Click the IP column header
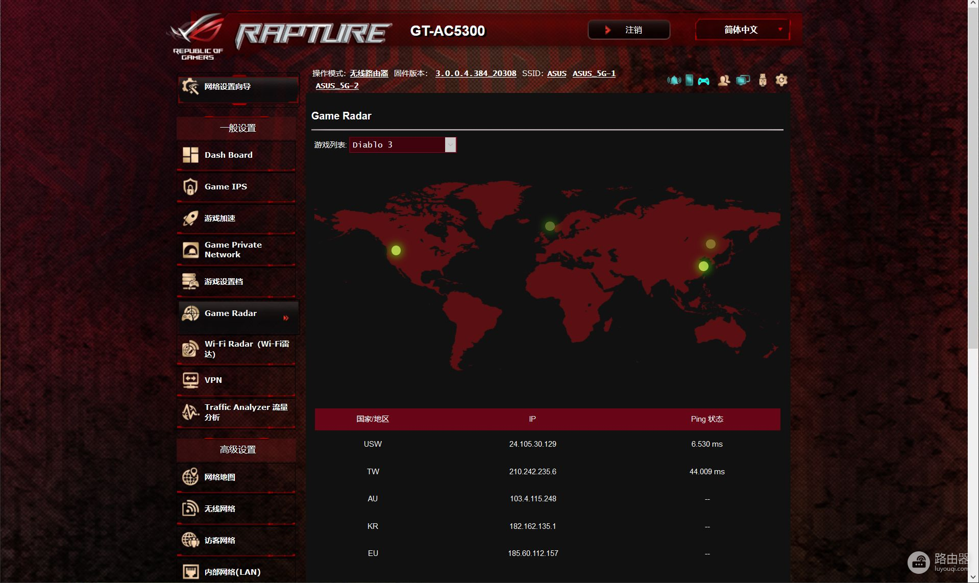This screenshot has width=979, height=583. (x=532, y=419)
